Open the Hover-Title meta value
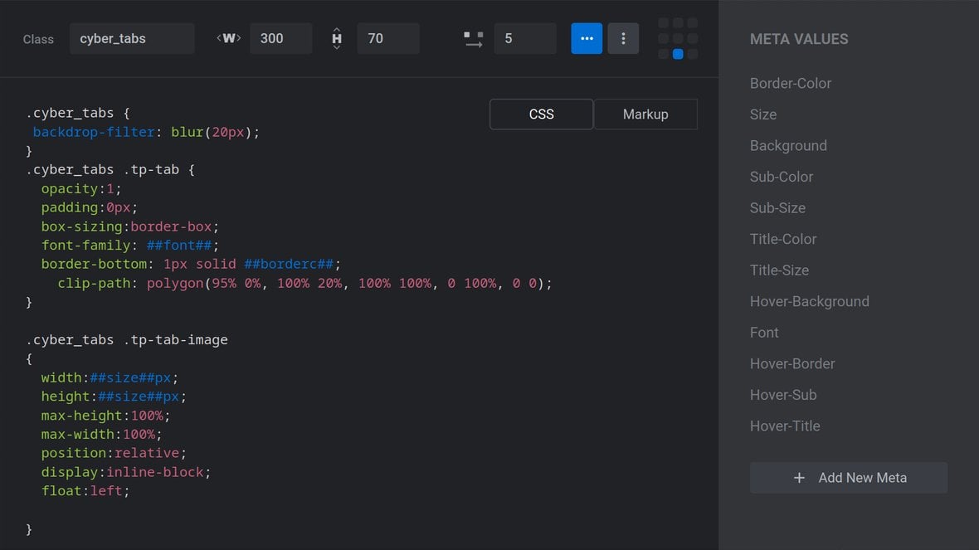The height and width of the screenshot is (550, 979). (x=785, y=426)
